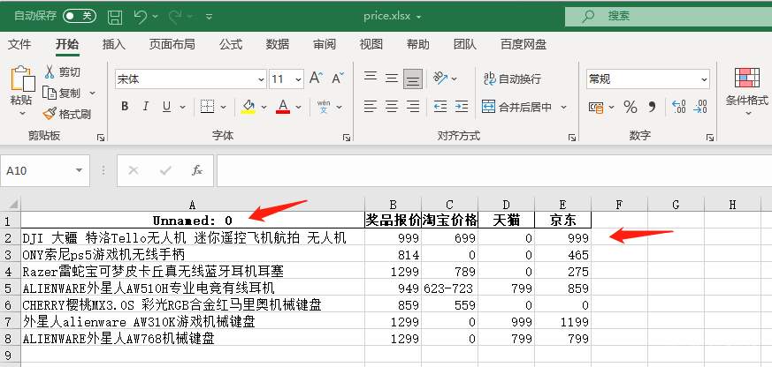Click the Save icon in title bar
This screenshot has height=367, width=772.
click(x=115, y=17)
